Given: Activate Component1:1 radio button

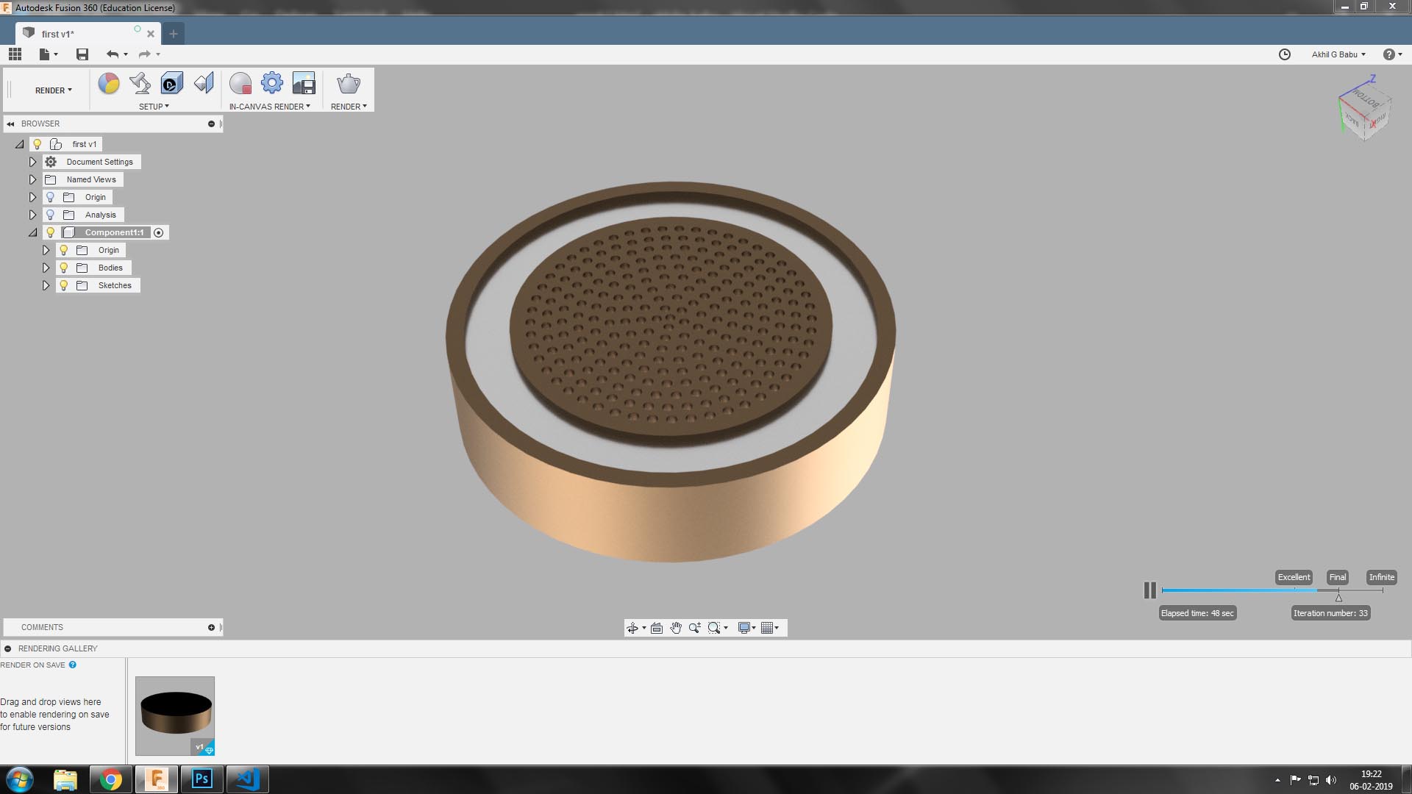Looking at the screenshot, I should (158, 232).
